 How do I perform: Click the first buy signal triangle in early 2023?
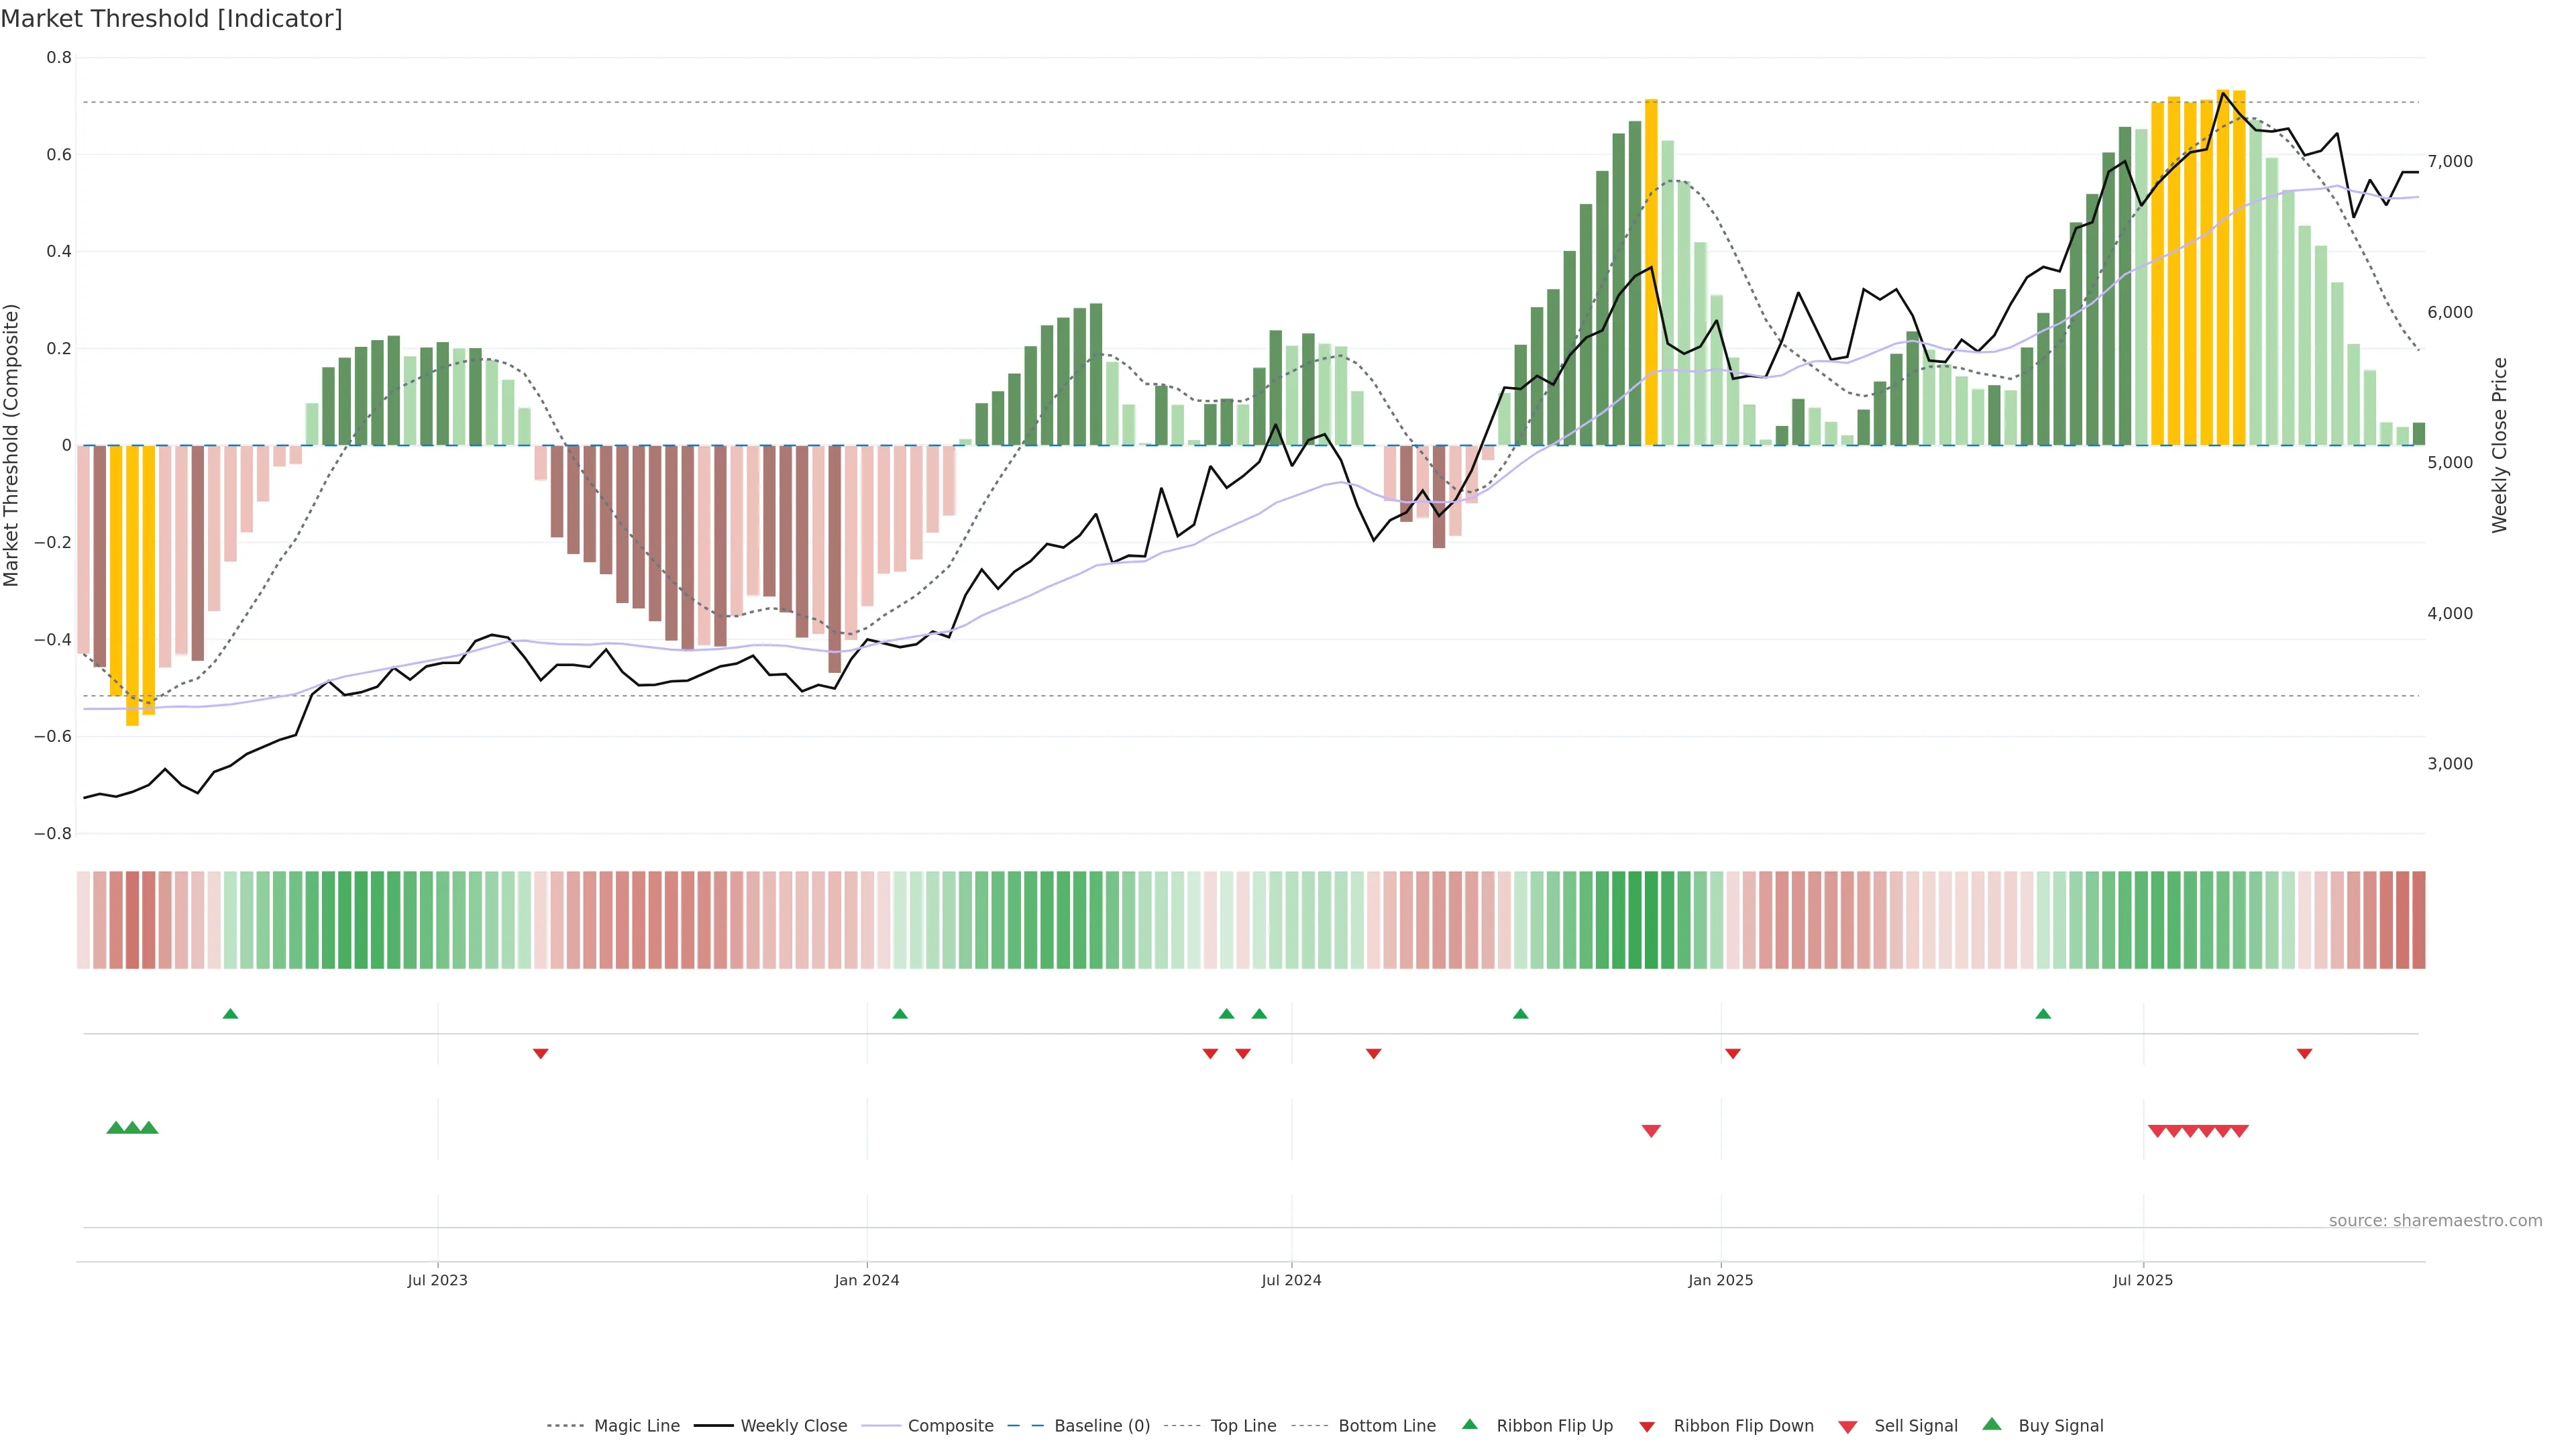(x=115, y=1128)
